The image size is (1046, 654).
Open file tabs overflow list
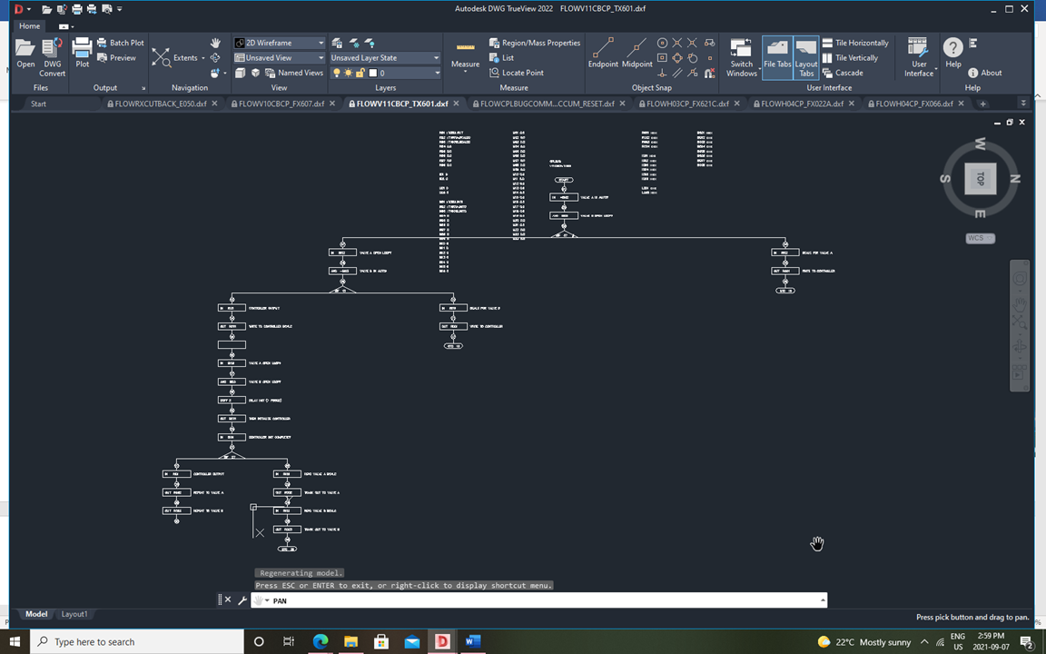[x=1023, y=104]
